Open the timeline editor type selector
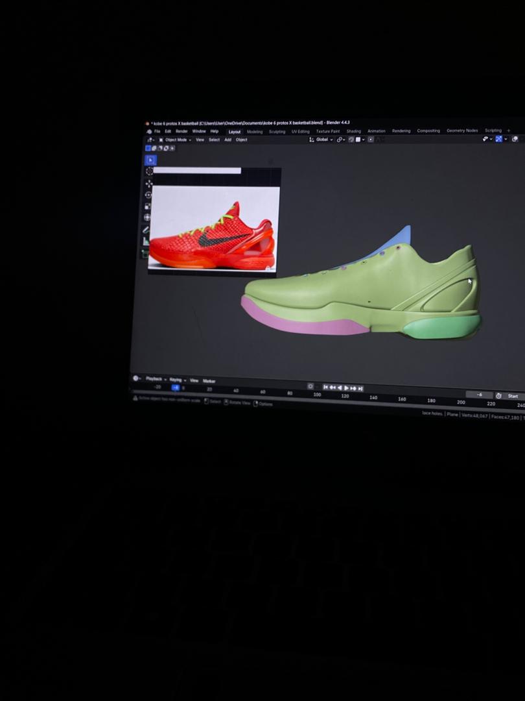Viewport: 525px width, 701px height. (137, 378)
